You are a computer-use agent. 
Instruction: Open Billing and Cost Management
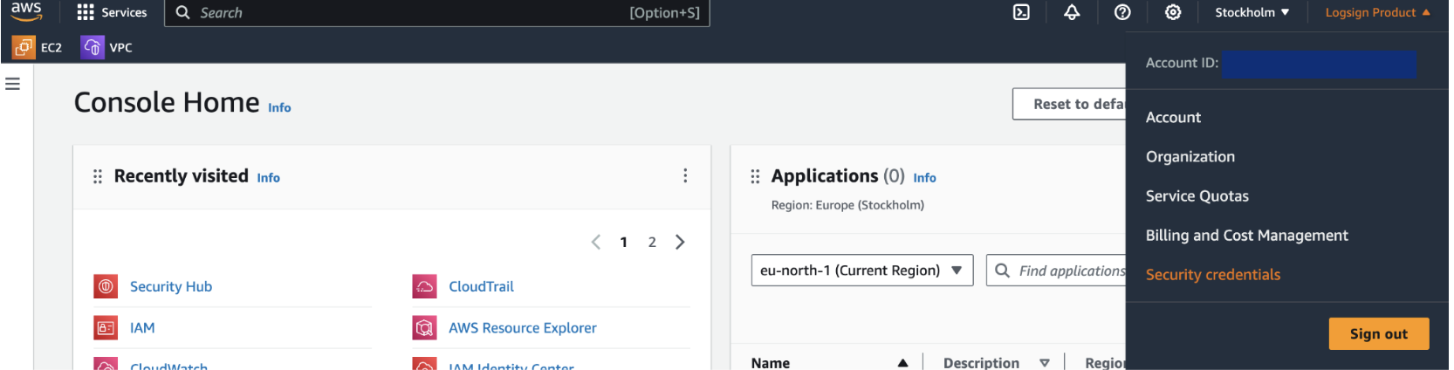(1246, 235)
